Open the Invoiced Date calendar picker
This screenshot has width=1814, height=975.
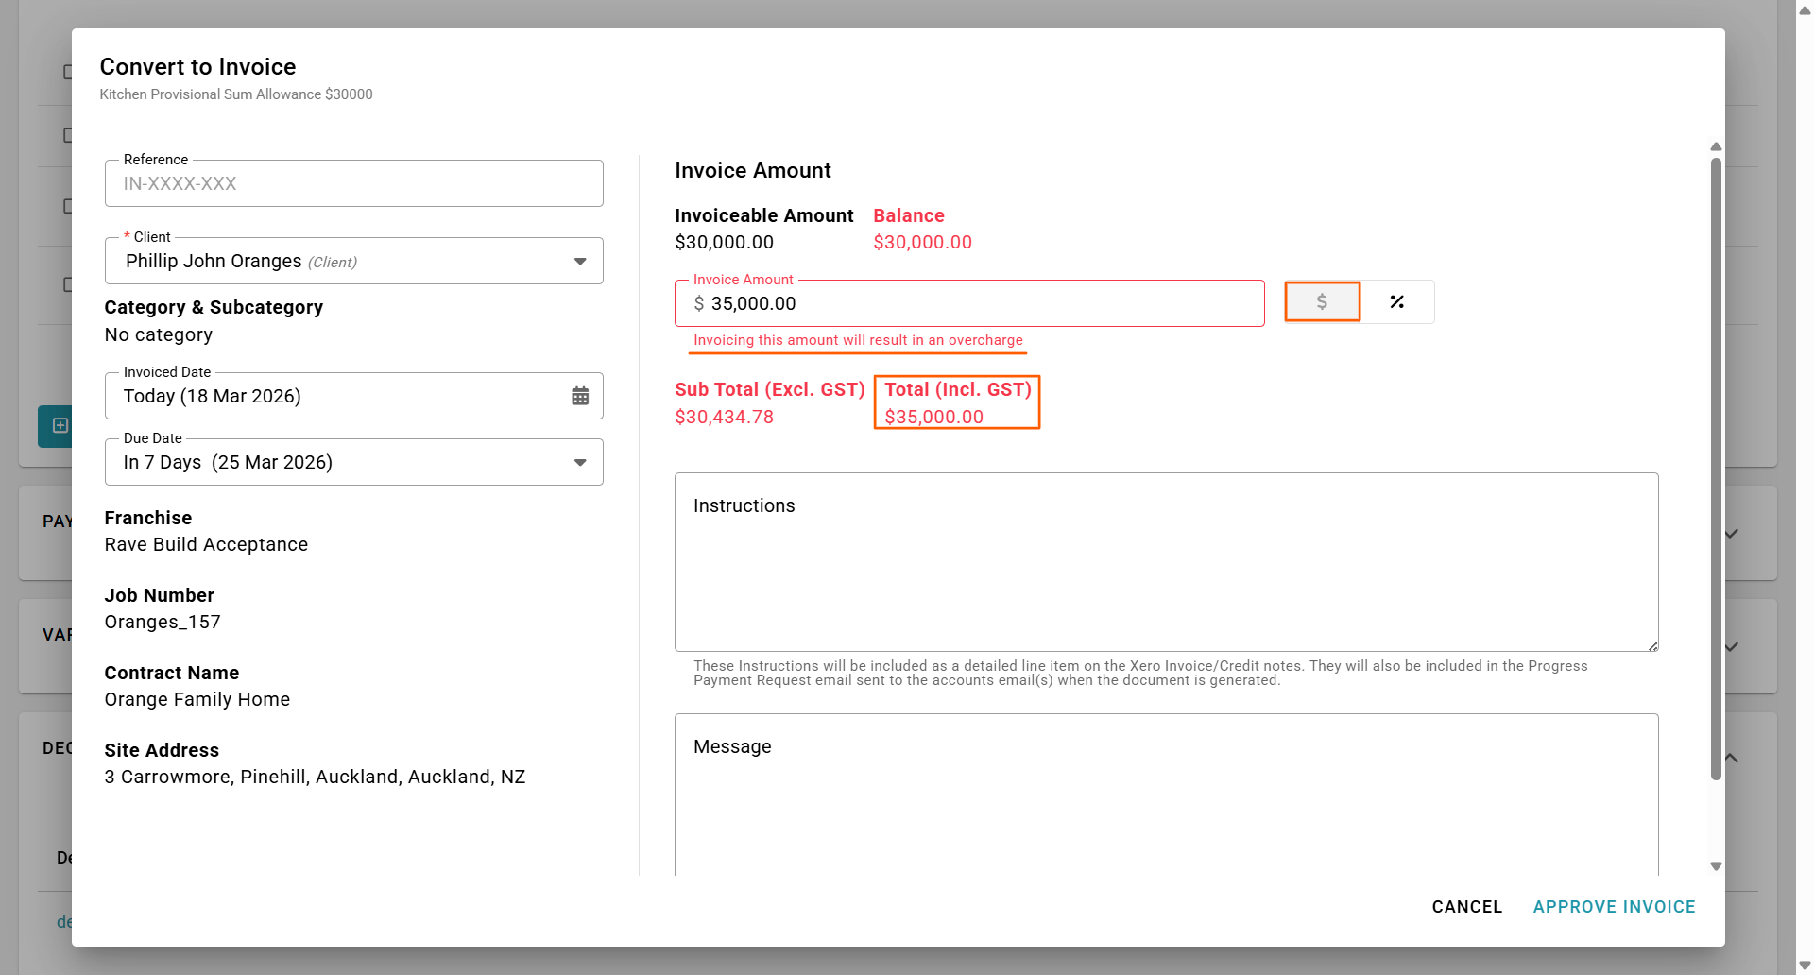point(580,396)
